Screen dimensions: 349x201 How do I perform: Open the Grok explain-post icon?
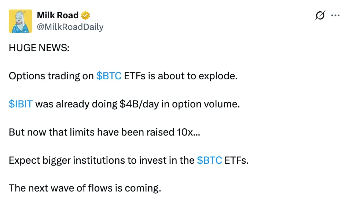320,15
